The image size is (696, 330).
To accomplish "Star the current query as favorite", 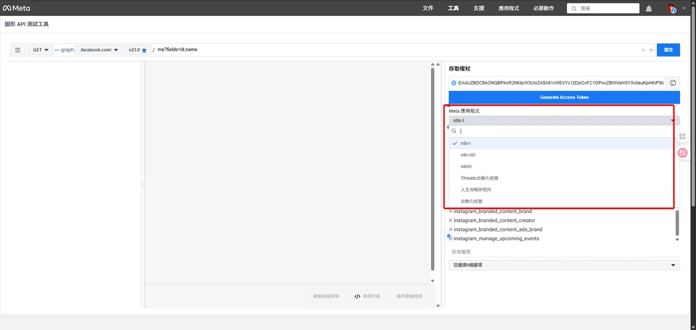I will (651, 50).
